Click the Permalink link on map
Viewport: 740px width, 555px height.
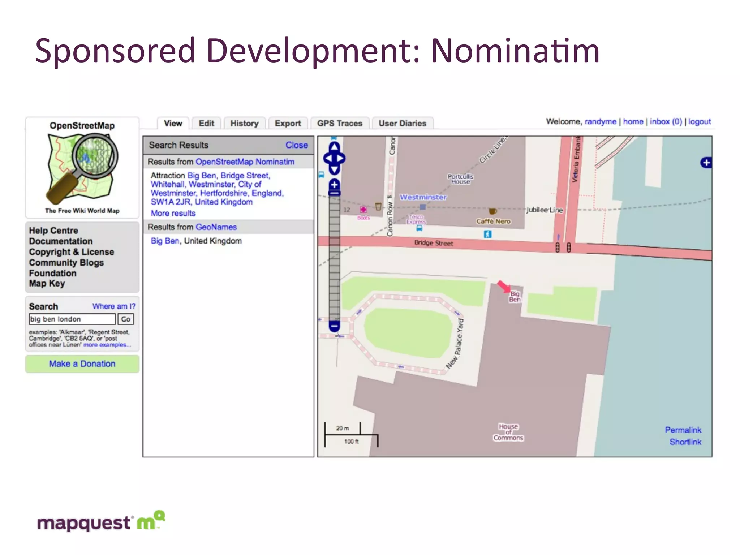[683, 430]
